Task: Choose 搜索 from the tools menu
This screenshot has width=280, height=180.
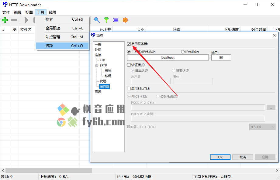Action: pyautogui.click(x=62, y=19)
